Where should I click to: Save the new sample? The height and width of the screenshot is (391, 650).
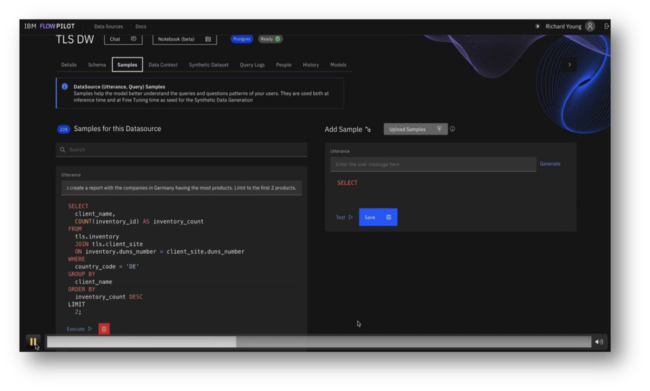[378, 217]
